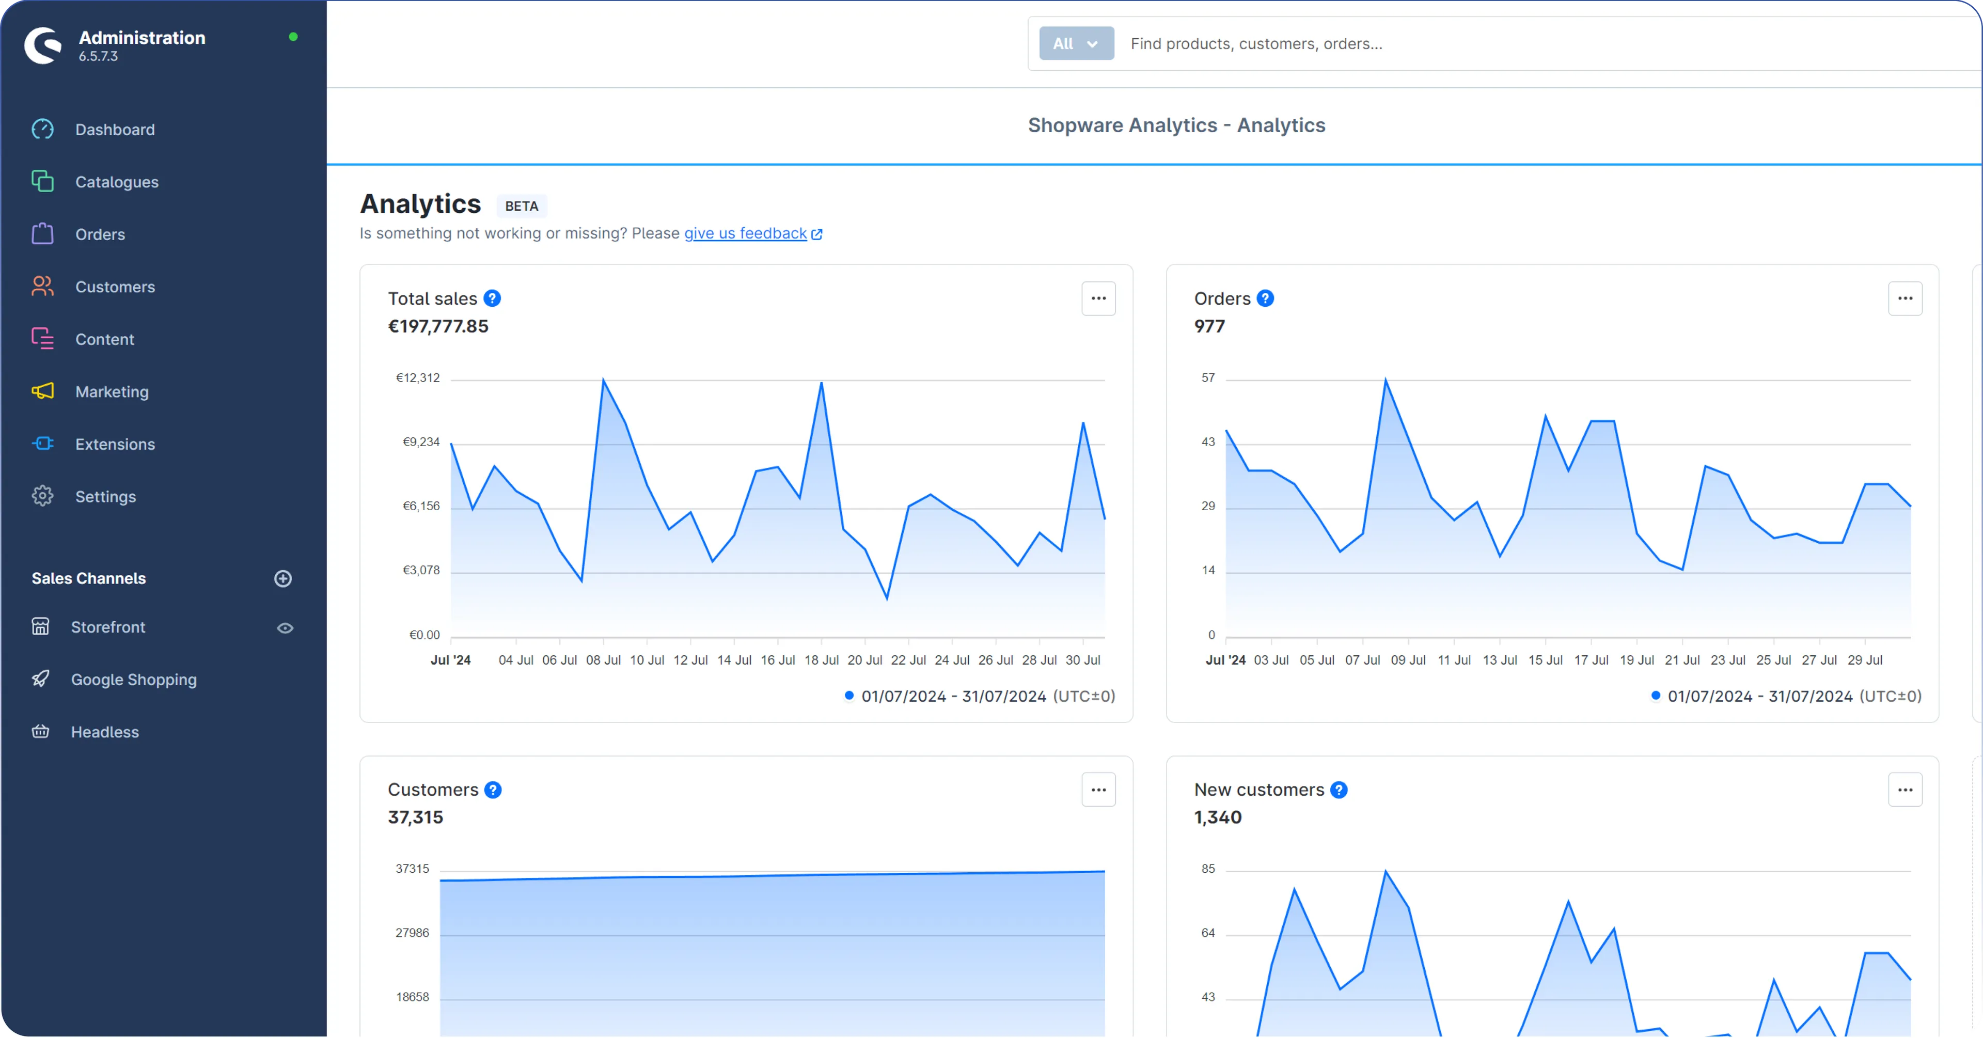
Task: Open the All search filter dropdown
Action: [1075, 44]
